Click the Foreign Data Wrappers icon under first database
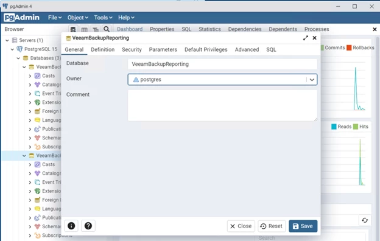This screenshot has width=380, height=241. 37,111
